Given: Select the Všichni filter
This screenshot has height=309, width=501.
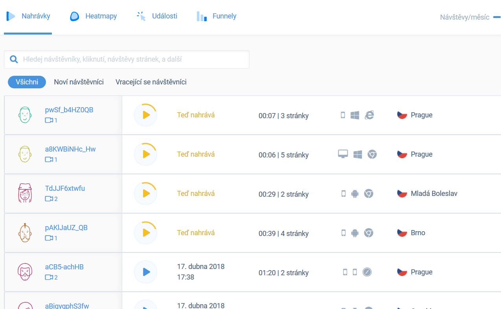Looking at the screenshot, I should [27, 82].
